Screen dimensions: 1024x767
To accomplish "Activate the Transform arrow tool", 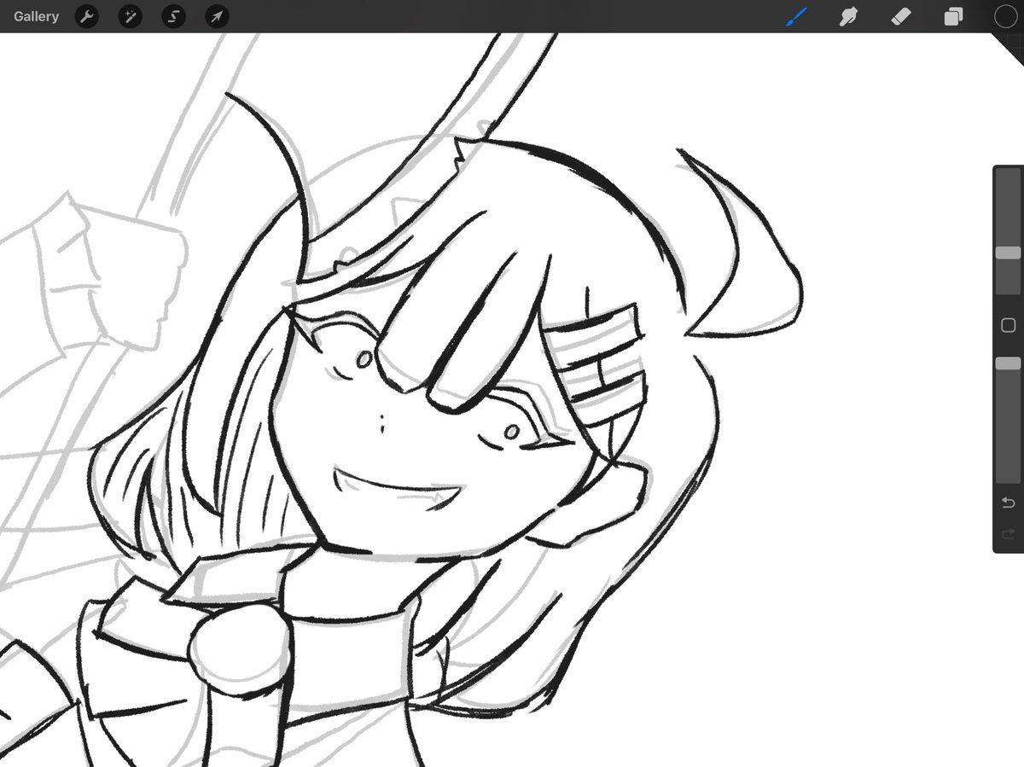I will [217, 16].
